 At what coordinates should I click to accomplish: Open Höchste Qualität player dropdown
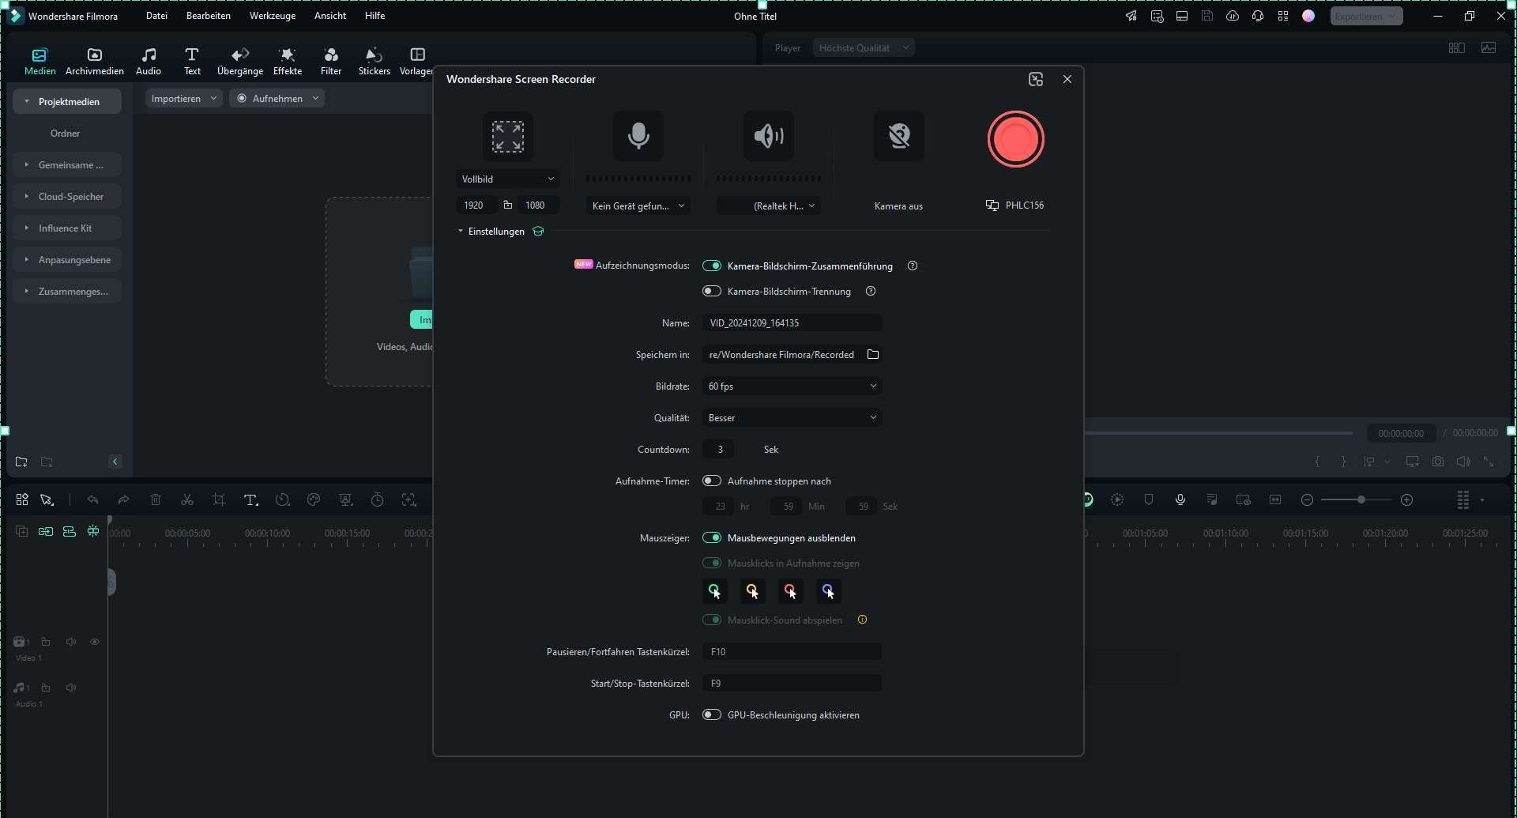click(864, 48)
